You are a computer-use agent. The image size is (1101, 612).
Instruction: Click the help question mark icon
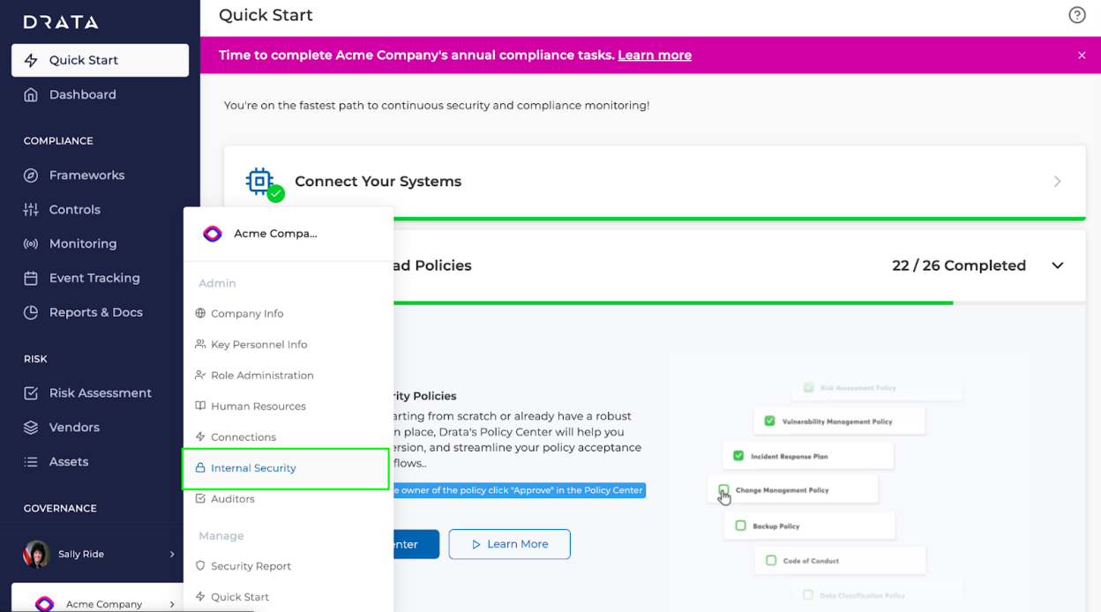(1076, 15)
